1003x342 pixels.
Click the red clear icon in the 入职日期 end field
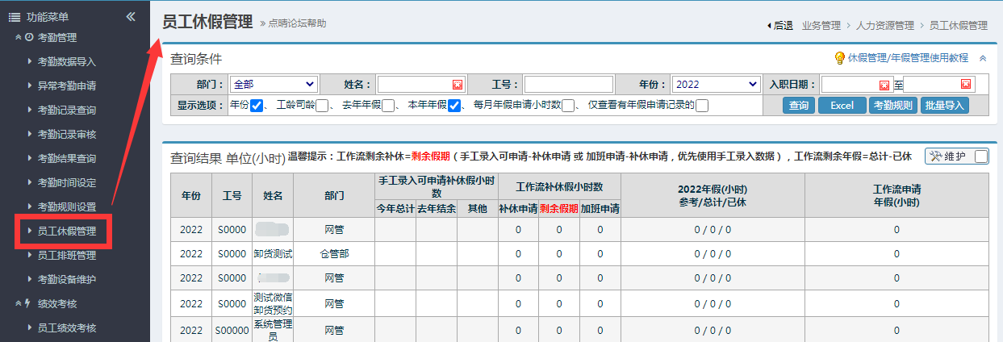tap(966, 85)
